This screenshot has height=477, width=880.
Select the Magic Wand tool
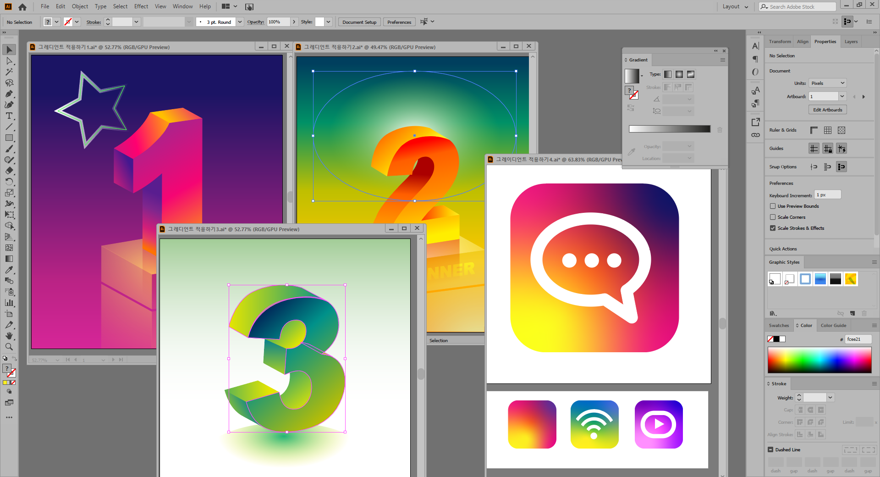(9, 72)
